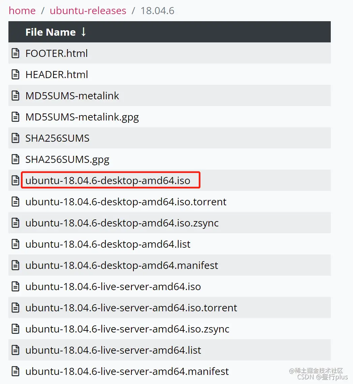Click the file icon of desktop-amd64.iso.torrent
Viewport: 353px width, 384px height.
pos(15,202)
